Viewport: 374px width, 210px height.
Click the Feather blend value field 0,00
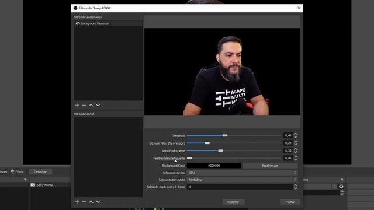point(288,158)
